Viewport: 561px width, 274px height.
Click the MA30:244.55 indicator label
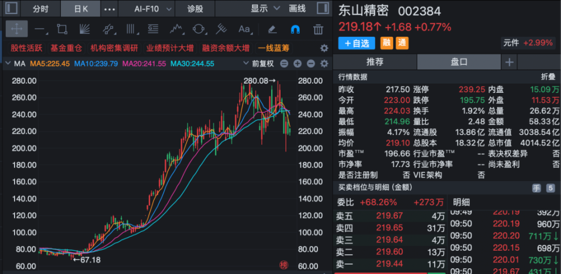(193, 64)
